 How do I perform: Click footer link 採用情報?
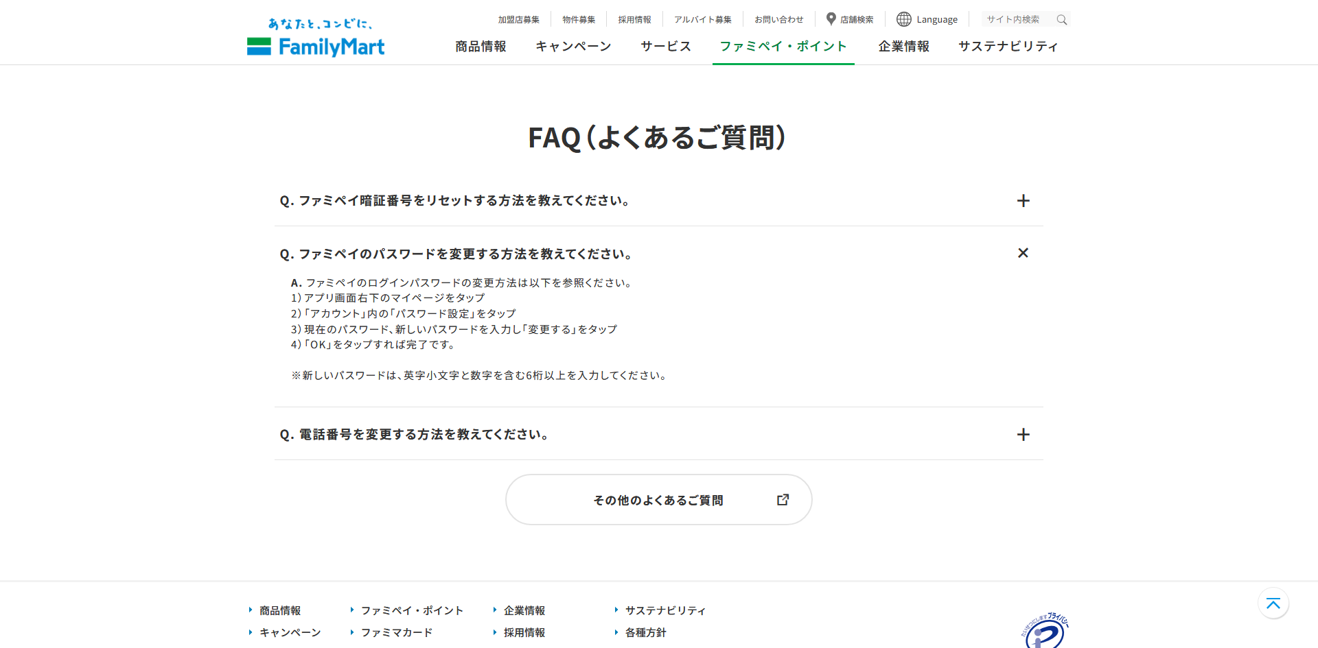point(524,632)
